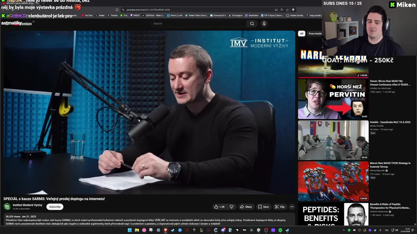The height and width of the screenshot is (234, 417).
Task: Open the DIY E-liquid Steam bookmark
Action: (272, 15)
